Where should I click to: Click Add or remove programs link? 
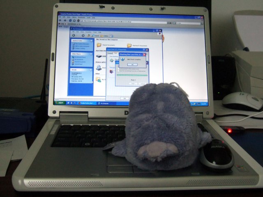click(81, 46)
